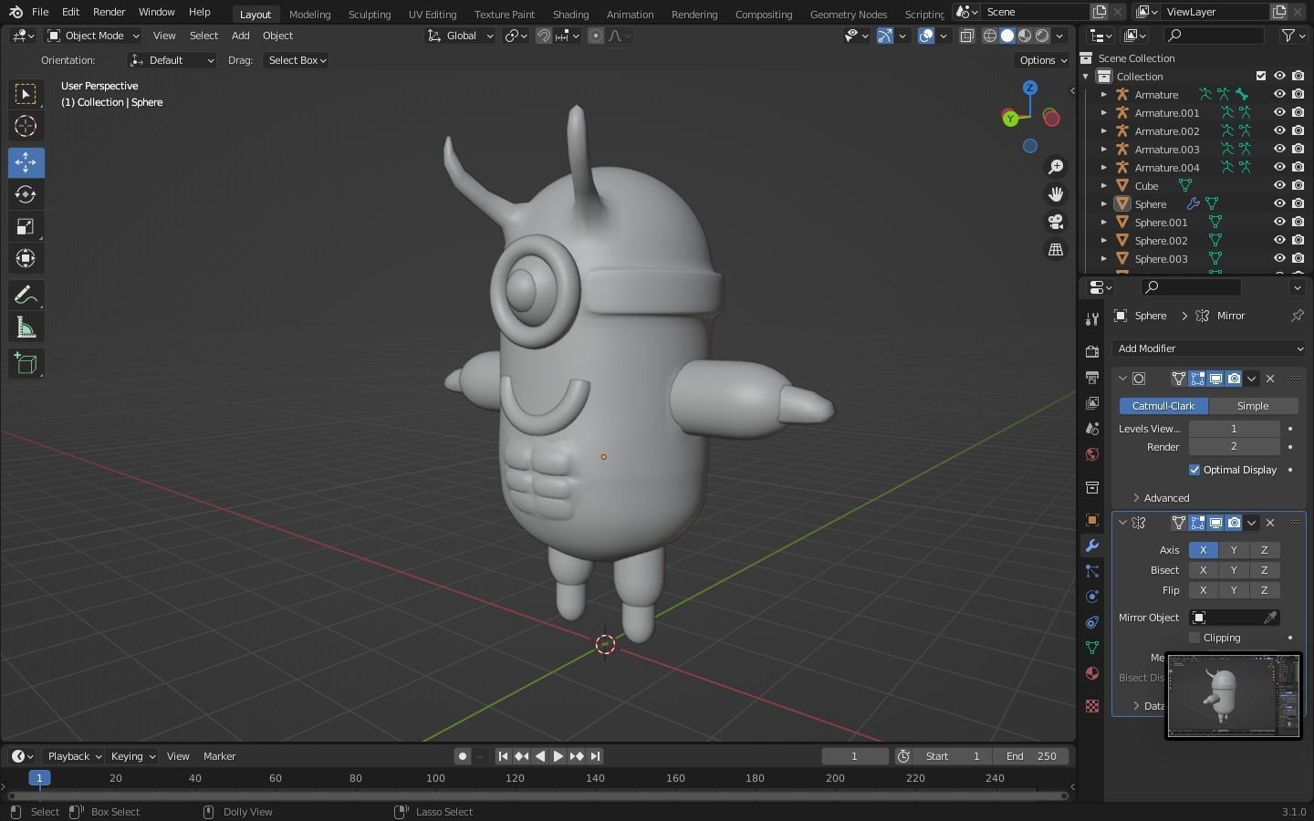The image size is (1314, 821).
Task: Select the Add Cube tool
Action: (26, 364)
